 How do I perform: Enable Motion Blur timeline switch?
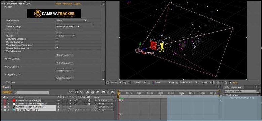(97, 92)
